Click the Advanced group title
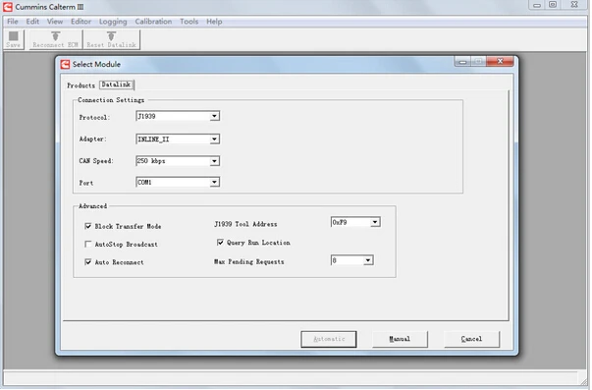 point(92,206)
